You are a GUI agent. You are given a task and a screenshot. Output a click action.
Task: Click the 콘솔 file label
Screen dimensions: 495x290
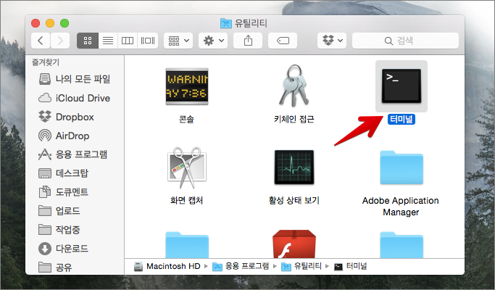pos(186,120)
